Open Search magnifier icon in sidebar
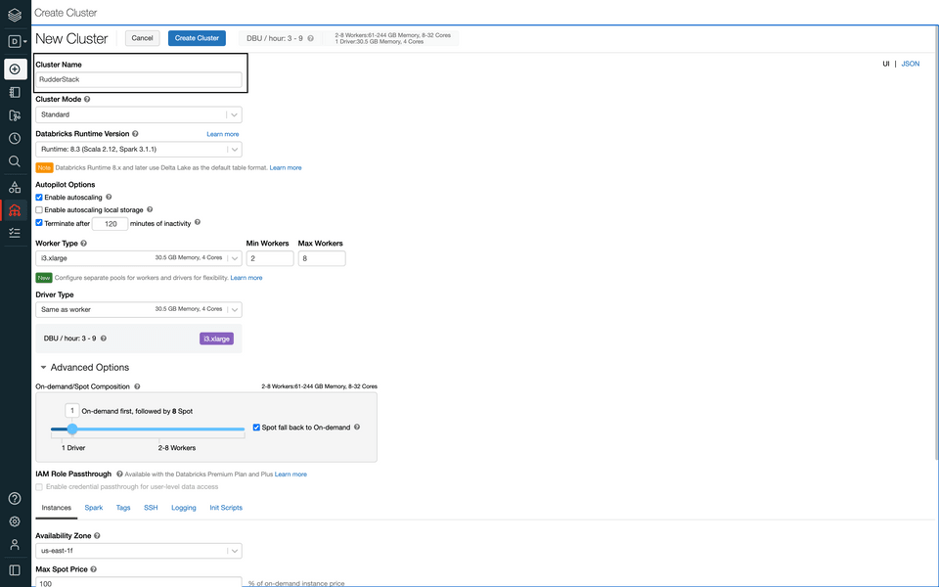 (15, 161)
